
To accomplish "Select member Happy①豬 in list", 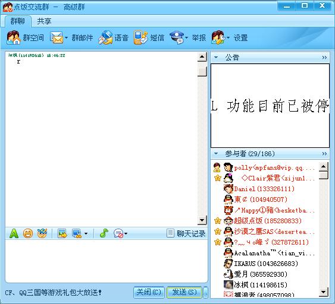I will pos(264,210).
